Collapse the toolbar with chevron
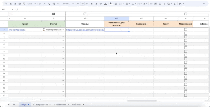This screenshot has width=210, height=107. tap(204, 4)
